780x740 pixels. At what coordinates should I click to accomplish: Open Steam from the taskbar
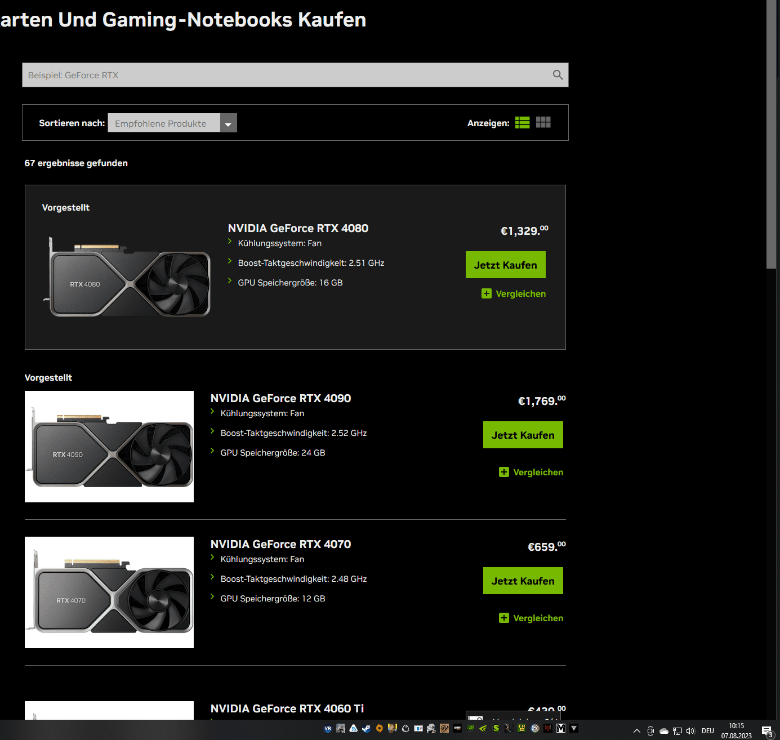[x=367, y=728]
